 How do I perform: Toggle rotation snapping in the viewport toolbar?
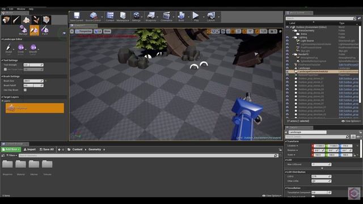pos(244,31)
